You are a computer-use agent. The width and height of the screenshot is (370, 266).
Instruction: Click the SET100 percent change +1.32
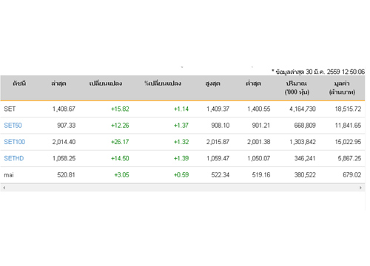click(x=181, y=142)
